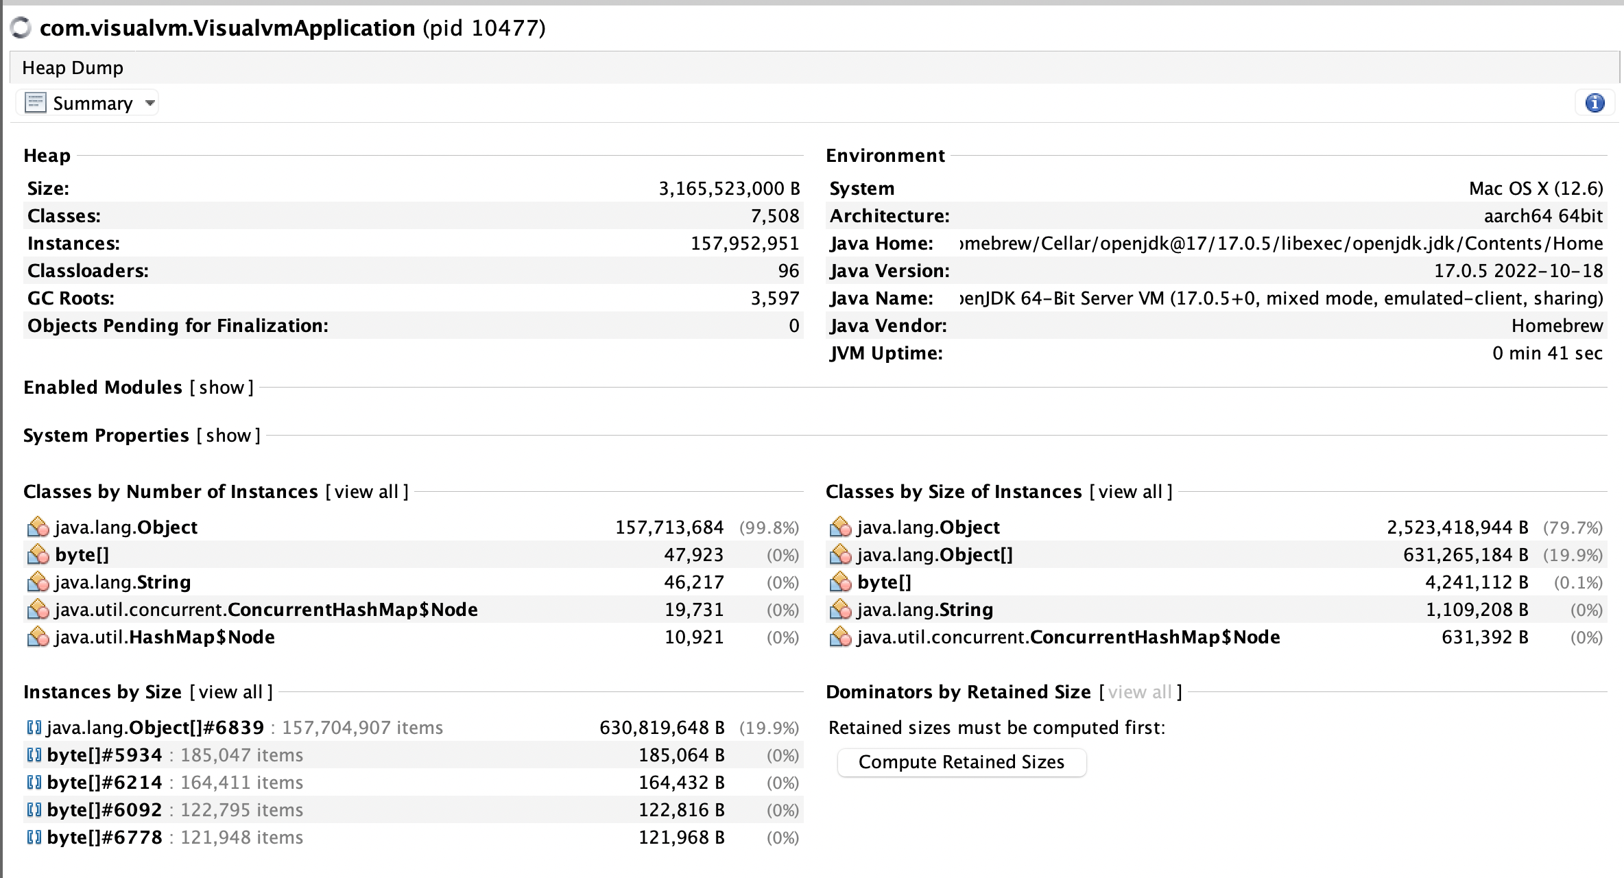The image size is (1624, 878).
Task: Open the byte[]#6778 instance entry
Action: [105, 838]
